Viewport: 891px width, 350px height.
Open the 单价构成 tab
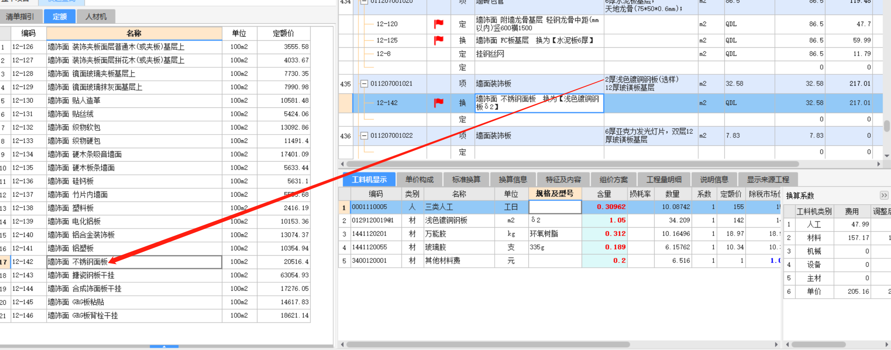pos(419,179)
